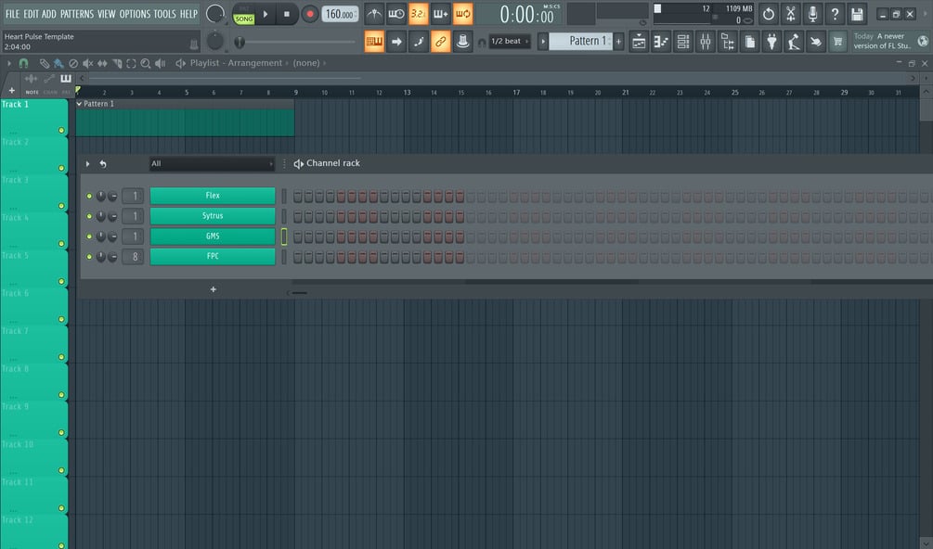
Task: Open the Piano roll view button
Action: [661, 42]
